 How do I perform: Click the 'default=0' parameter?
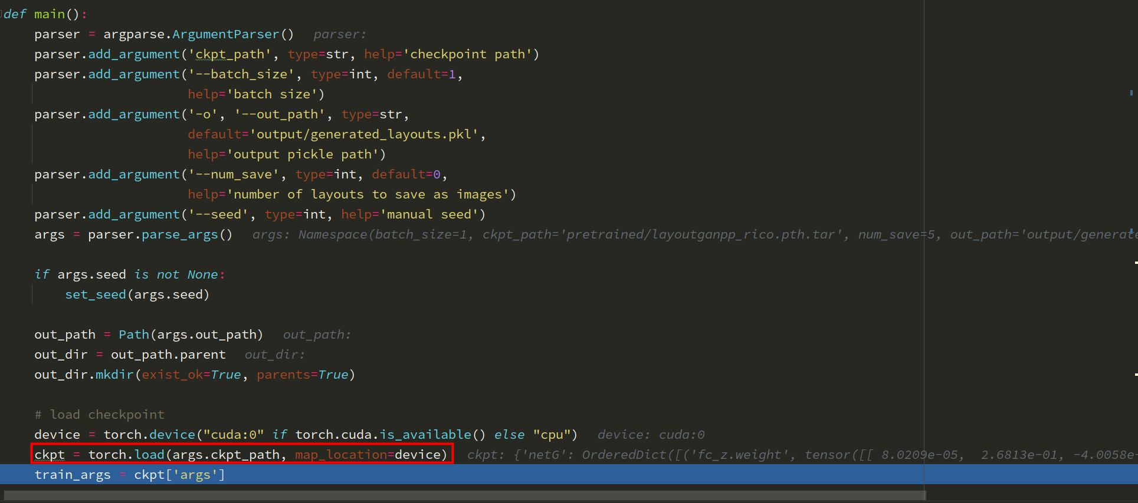pyautogui.click(x=406, y=174)
